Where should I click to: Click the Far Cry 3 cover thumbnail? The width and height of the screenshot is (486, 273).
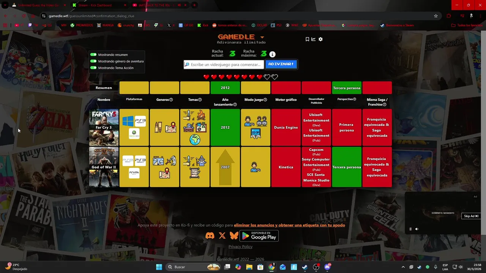pos(104,127)
